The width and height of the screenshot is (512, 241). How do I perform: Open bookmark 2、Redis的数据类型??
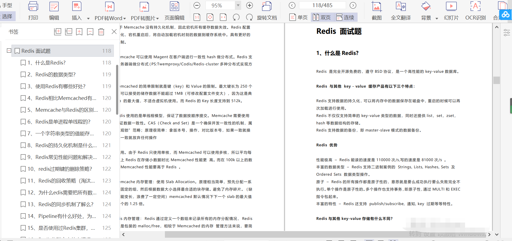tap(66, 74)
